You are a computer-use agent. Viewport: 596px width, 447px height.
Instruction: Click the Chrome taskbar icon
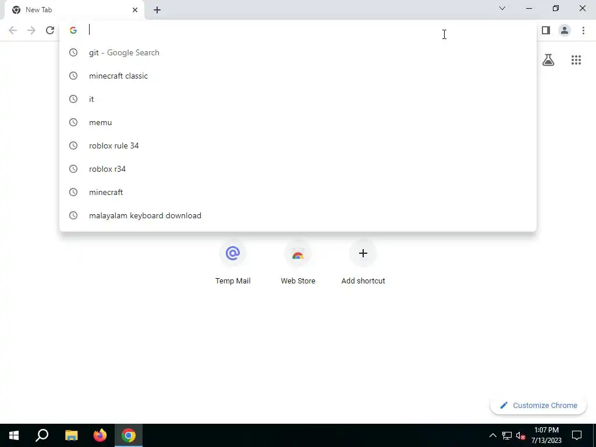(x=129, y=435)
